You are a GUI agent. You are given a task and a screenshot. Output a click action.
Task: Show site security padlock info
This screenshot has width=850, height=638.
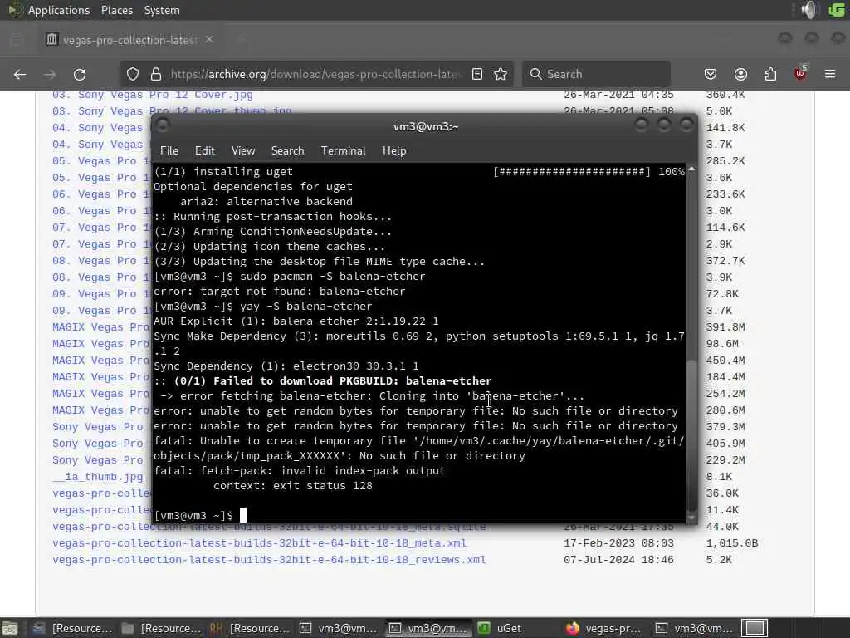(156, 74)
